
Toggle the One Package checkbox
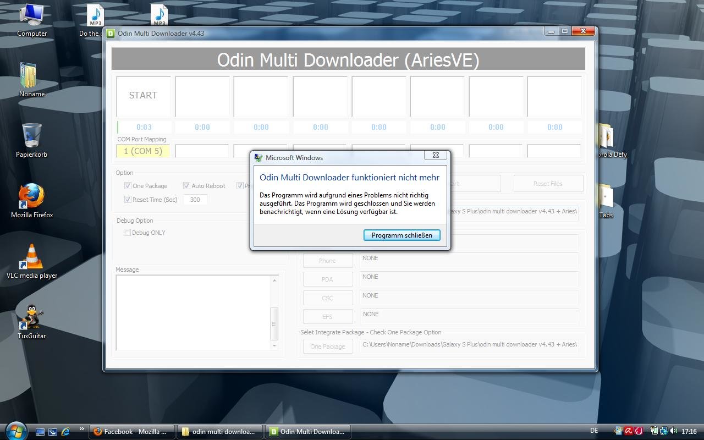128,186
